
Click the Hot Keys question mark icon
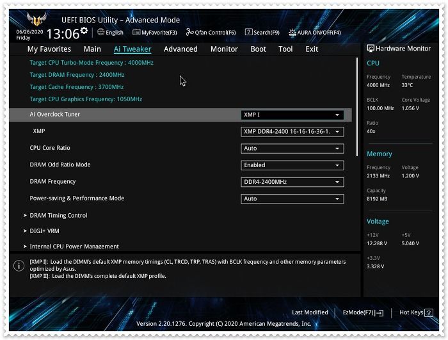tap(429, 313)
